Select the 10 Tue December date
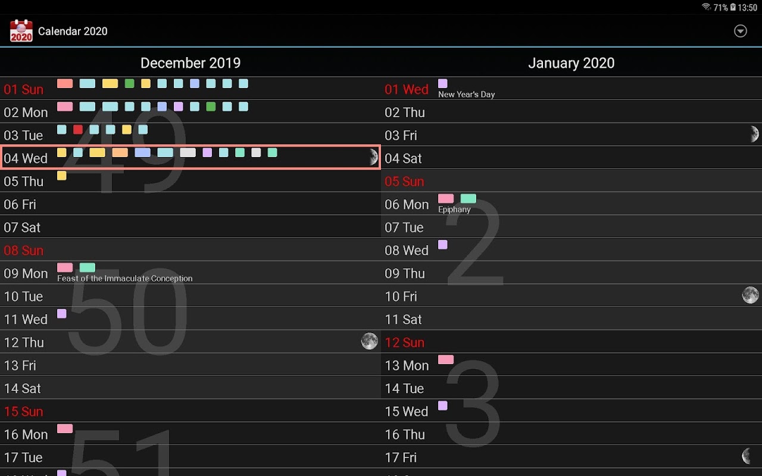This screenshot has width=762, height=476. tap(23, 296)
